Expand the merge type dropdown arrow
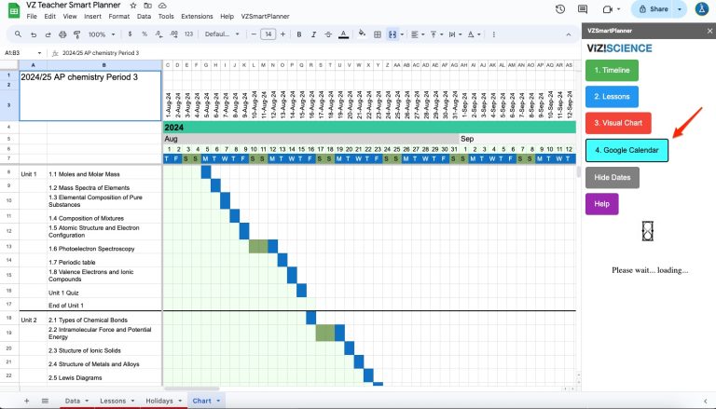716x409 pixels. [x=402, y=34]
